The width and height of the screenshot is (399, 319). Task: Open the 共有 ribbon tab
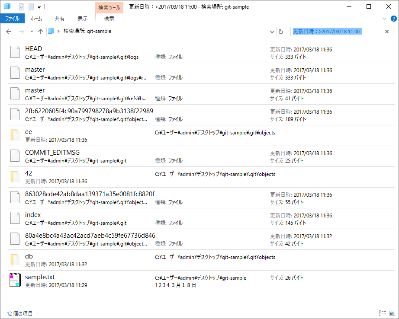(x=60, y=19)
